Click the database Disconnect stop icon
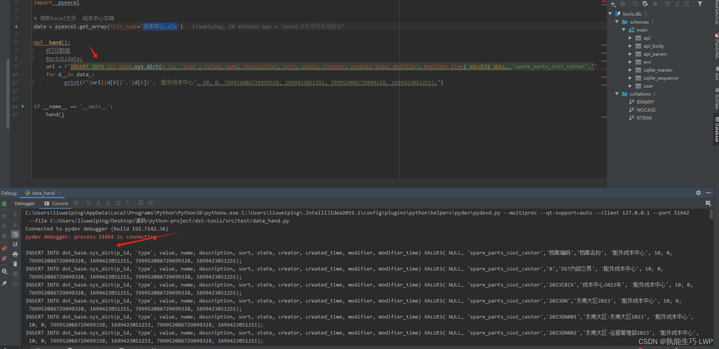The height and width of the screenshot is (349, 719). pyautogui.click(x=655, y=4)
